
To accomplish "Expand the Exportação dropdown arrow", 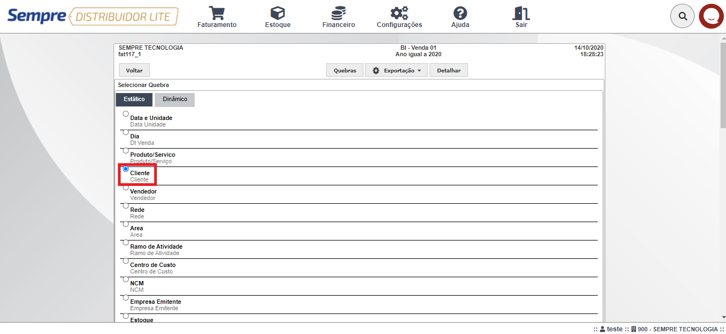I will point(419,71).
